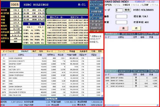Select the 未約定のAE注文 tab
Viewport: 160px width, 107px height.
(128, 34)
